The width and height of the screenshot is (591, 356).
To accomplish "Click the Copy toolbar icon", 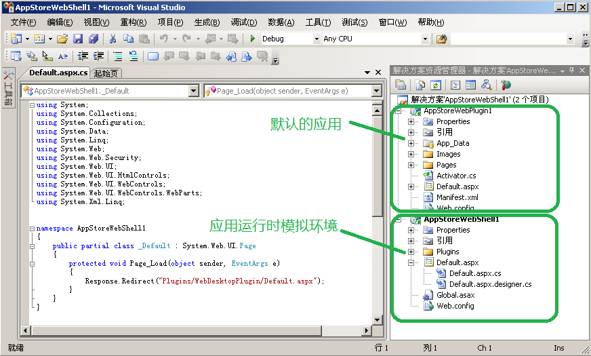I will coord(128,39).
